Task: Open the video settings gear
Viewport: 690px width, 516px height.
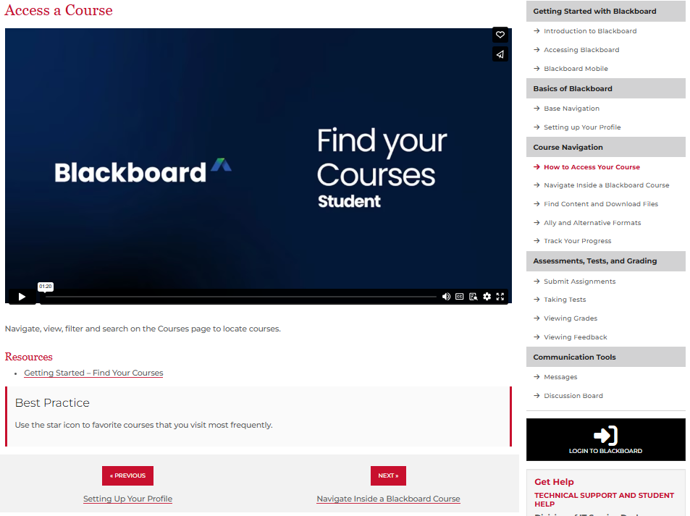Action: [x=487, y=296]
